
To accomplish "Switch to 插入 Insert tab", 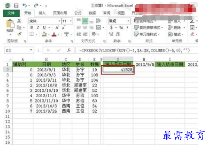I will tap(42, 13).
